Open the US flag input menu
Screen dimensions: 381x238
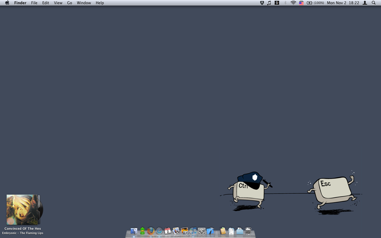click(x=301, y=3)
